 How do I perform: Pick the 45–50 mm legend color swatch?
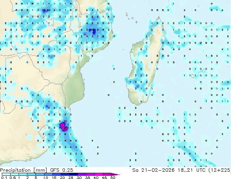(107, 174)
